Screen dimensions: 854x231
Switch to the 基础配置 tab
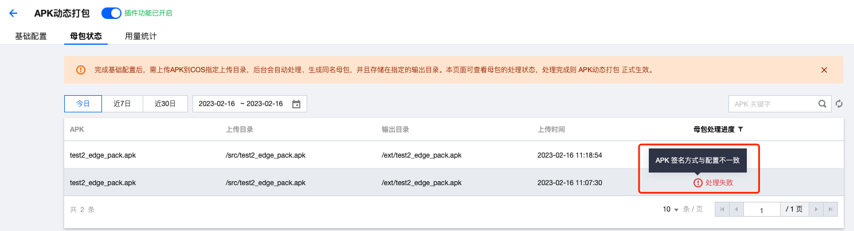[x=31, y=36]
